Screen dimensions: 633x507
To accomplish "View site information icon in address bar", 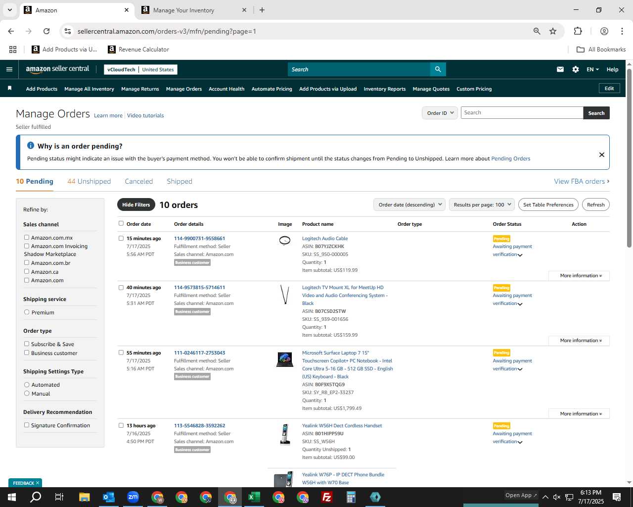I will click(68, 31).
